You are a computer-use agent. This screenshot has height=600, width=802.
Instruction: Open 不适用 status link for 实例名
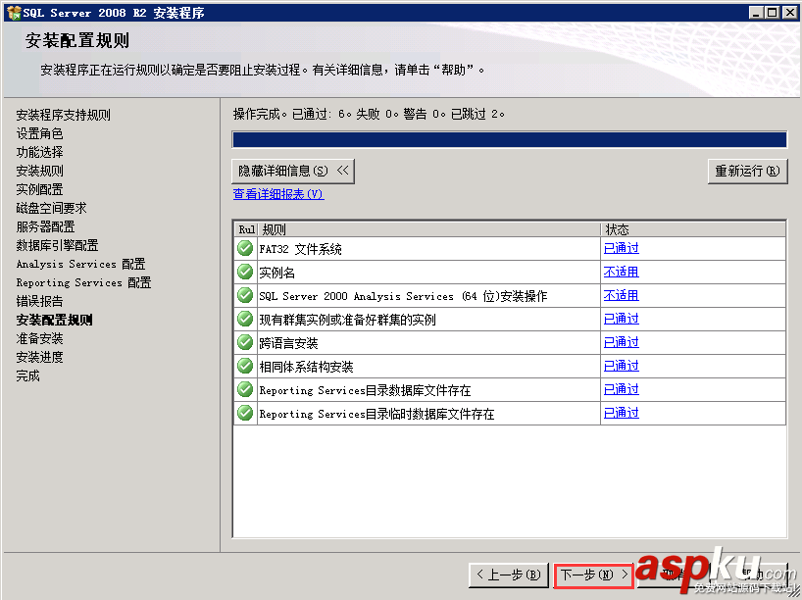[x=621, y=272]
